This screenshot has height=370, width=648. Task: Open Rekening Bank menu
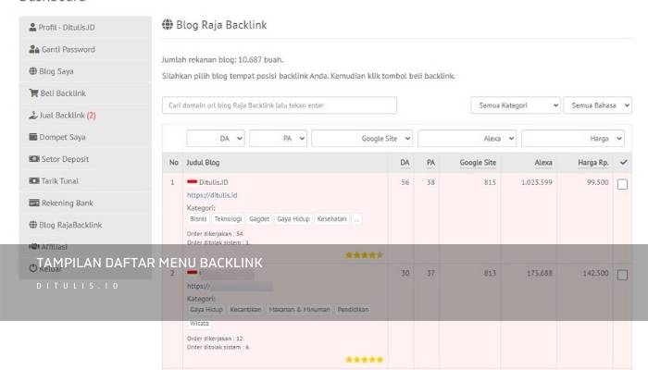click(x=85, y=203)
